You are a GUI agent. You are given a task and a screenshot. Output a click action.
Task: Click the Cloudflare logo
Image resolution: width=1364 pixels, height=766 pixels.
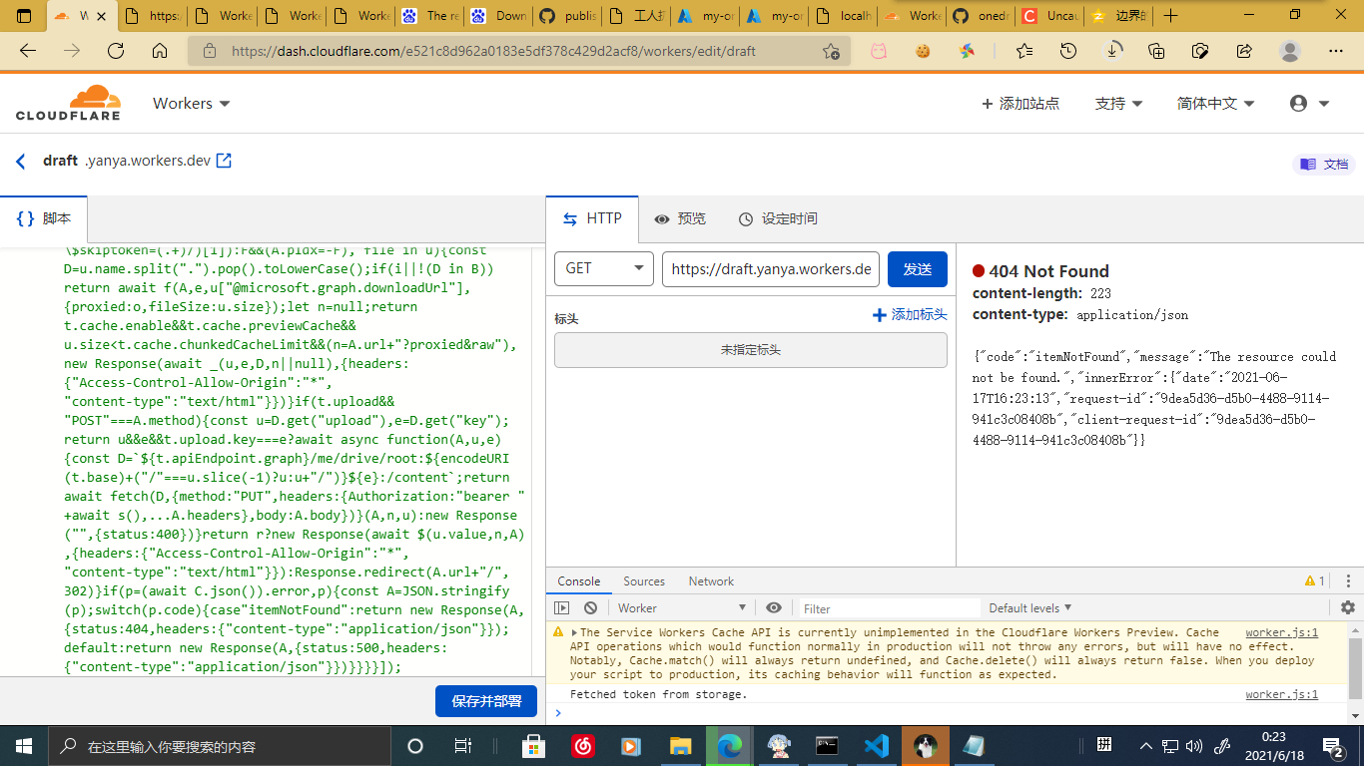click(x=67, y=103)
